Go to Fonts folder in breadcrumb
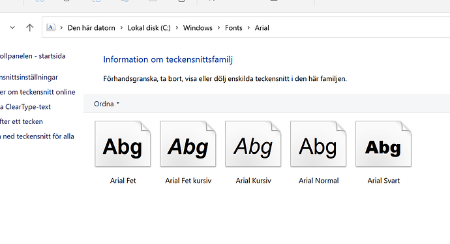This screenshot has width=450, height=244. coord(233,28)
